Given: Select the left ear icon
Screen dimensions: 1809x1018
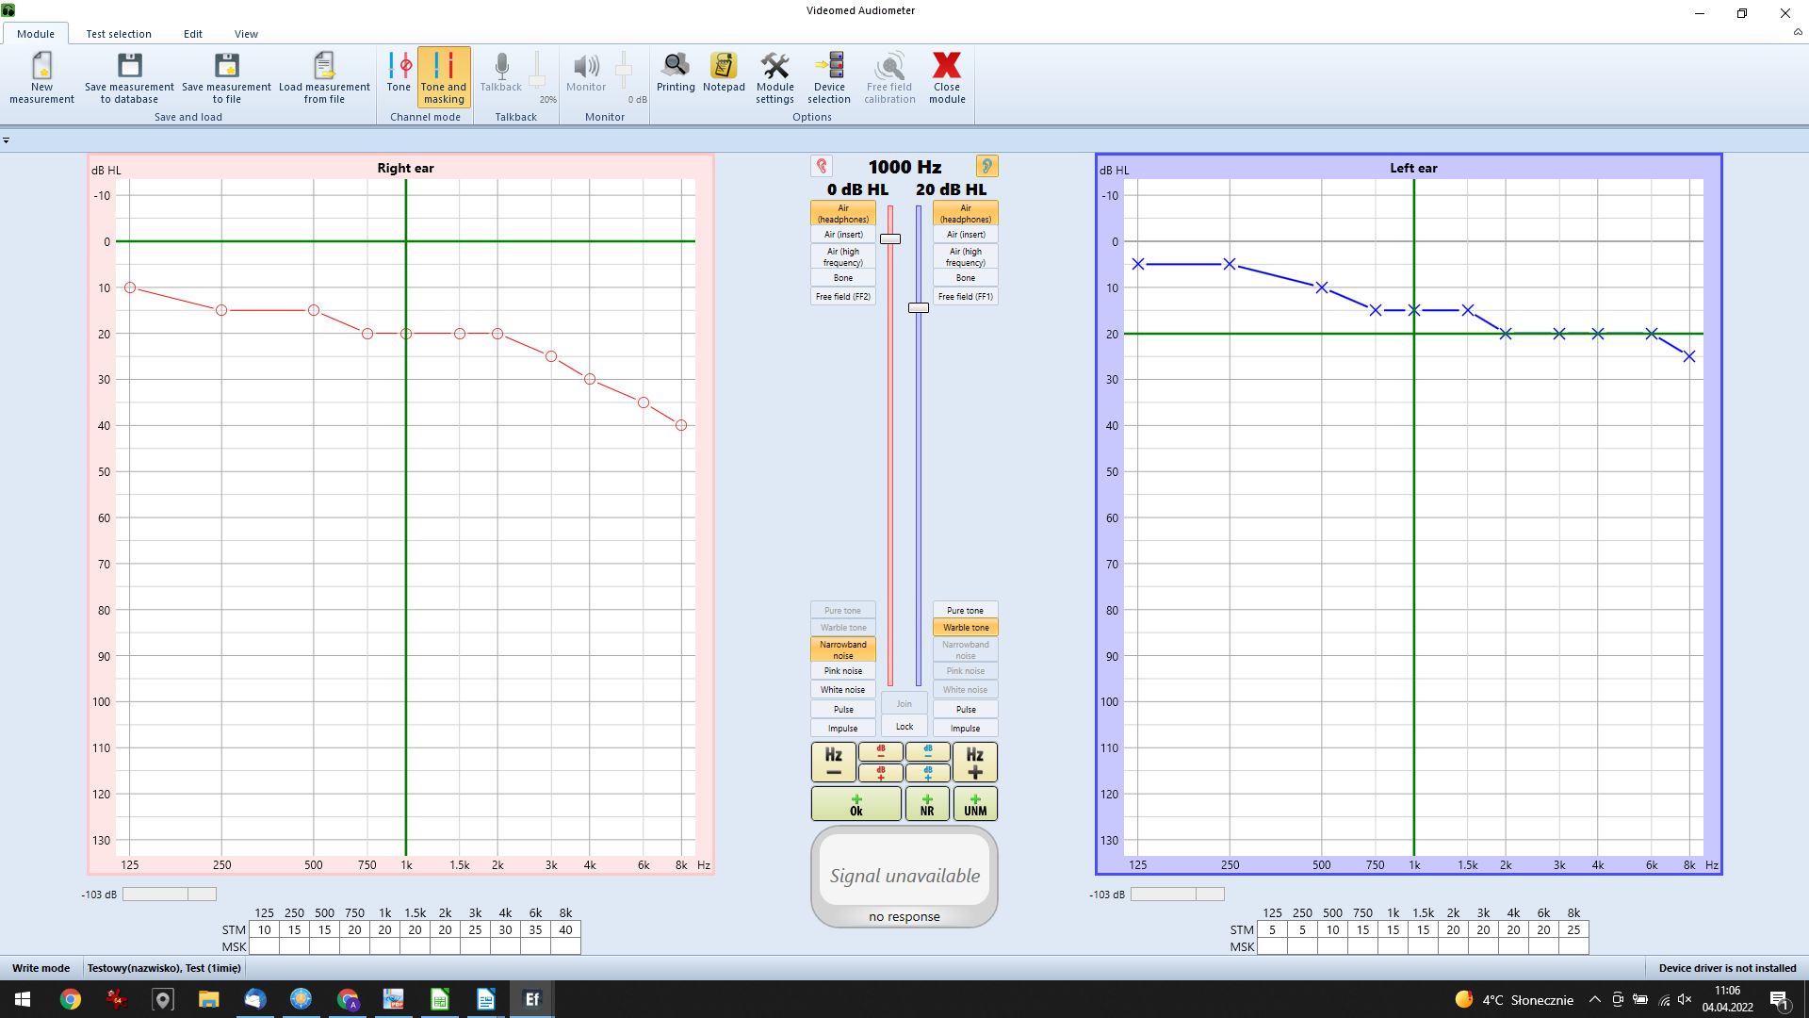Looking at the screenshot, I should click(x=986, y=167).
